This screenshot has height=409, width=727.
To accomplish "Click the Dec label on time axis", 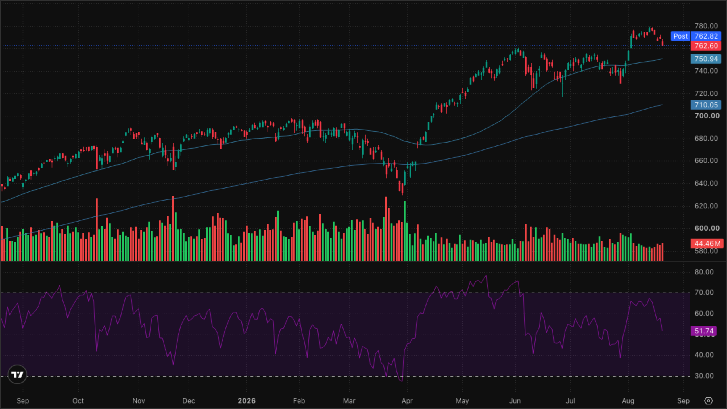I will pos(189,401).
